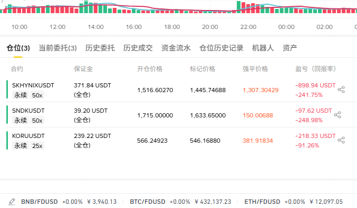357x208 pixels.
Task: Select entry price 1,715.00000
Action: click(155, 115)
